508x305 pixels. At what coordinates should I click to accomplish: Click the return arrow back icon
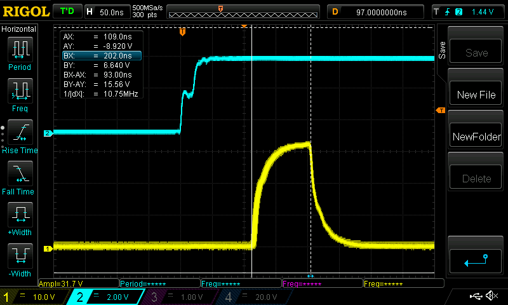[x=476, y=259]
